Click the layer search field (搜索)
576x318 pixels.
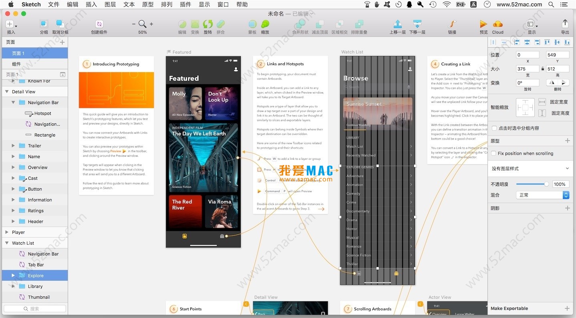coord(35,309)
